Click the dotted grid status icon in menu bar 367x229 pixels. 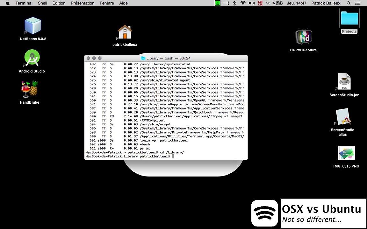226,3
